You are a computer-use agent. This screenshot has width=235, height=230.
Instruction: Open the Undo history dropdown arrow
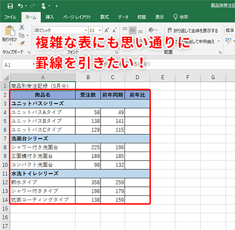coord(26,6)
